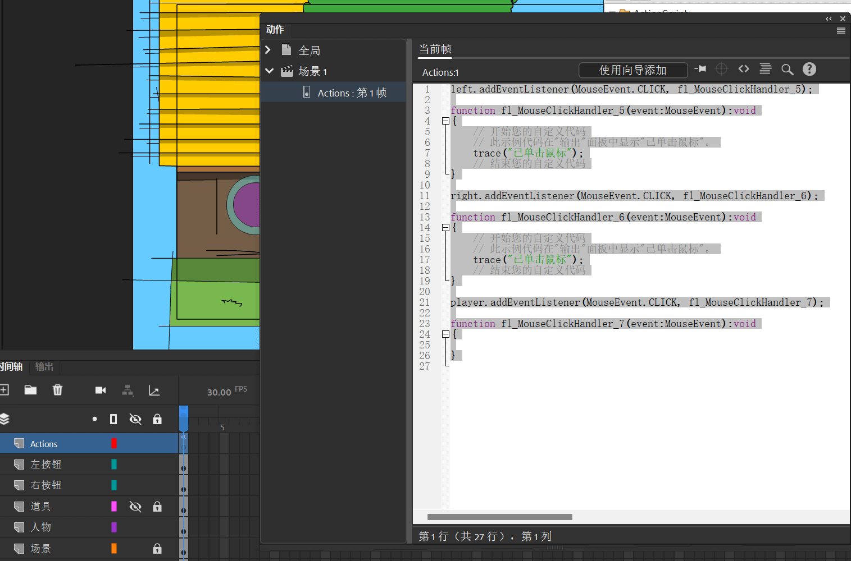Screen dimensions: 851x561
Task: Click the 30.00 FPS value
Action: 219,392
